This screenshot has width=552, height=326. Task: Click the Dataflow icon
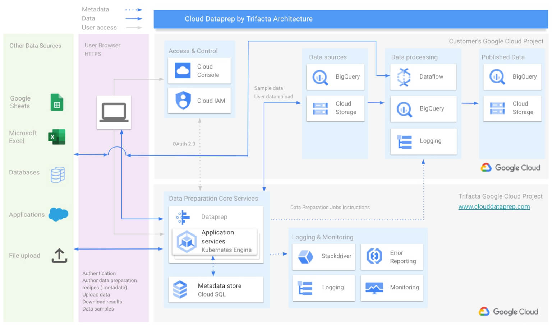(x=404, y=77)
